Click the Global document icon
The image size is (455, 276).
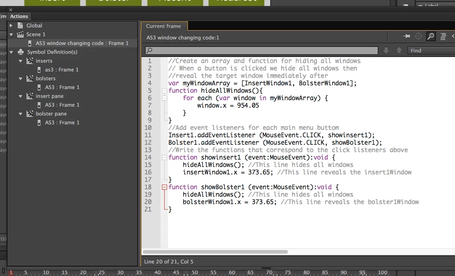point(20,26)
